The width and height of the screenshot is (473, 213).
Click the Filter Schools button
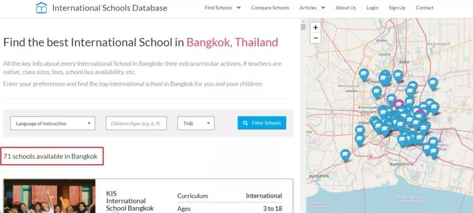click(x=262, y=123)
